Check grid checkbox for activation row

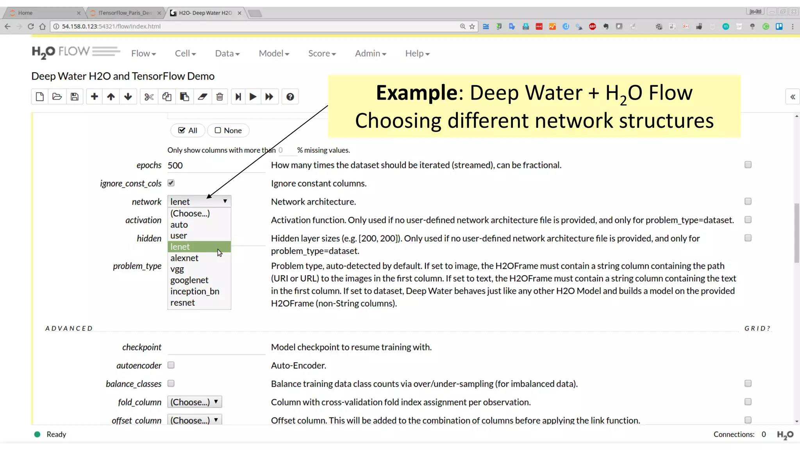click(x=748, y=220)
